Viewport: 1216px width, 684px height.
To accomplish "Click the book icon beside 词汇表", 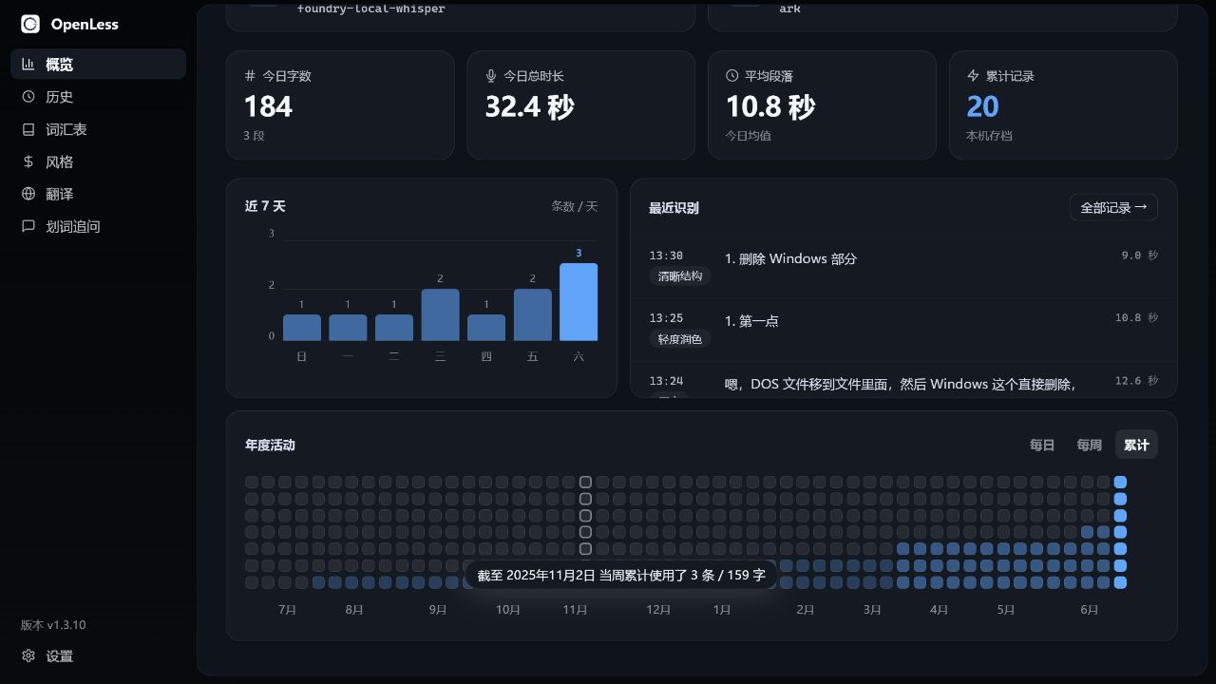I will [28, 129].
